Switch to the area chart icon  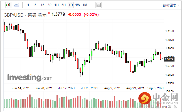pyautogui.click(x=17, y=5)
